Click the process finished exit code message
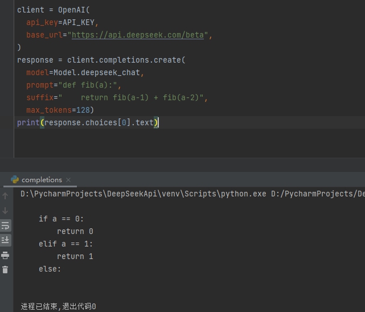This screenshot has height=312, width=365. point(58,306)
